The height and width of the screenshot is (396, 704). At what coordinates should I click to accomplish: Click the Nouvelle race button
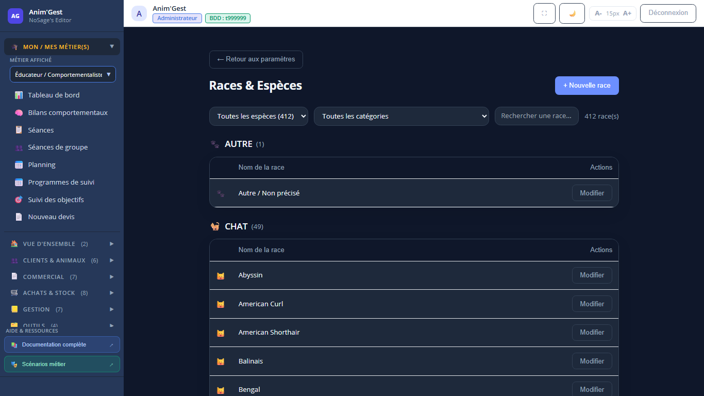[587, 86]
